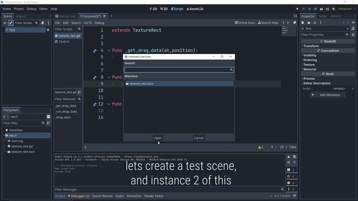Screen dimensions: 358x201
Task: Attach a script using the Scene dock script icon
Action: pyautogui.click(x=43, y=23)
